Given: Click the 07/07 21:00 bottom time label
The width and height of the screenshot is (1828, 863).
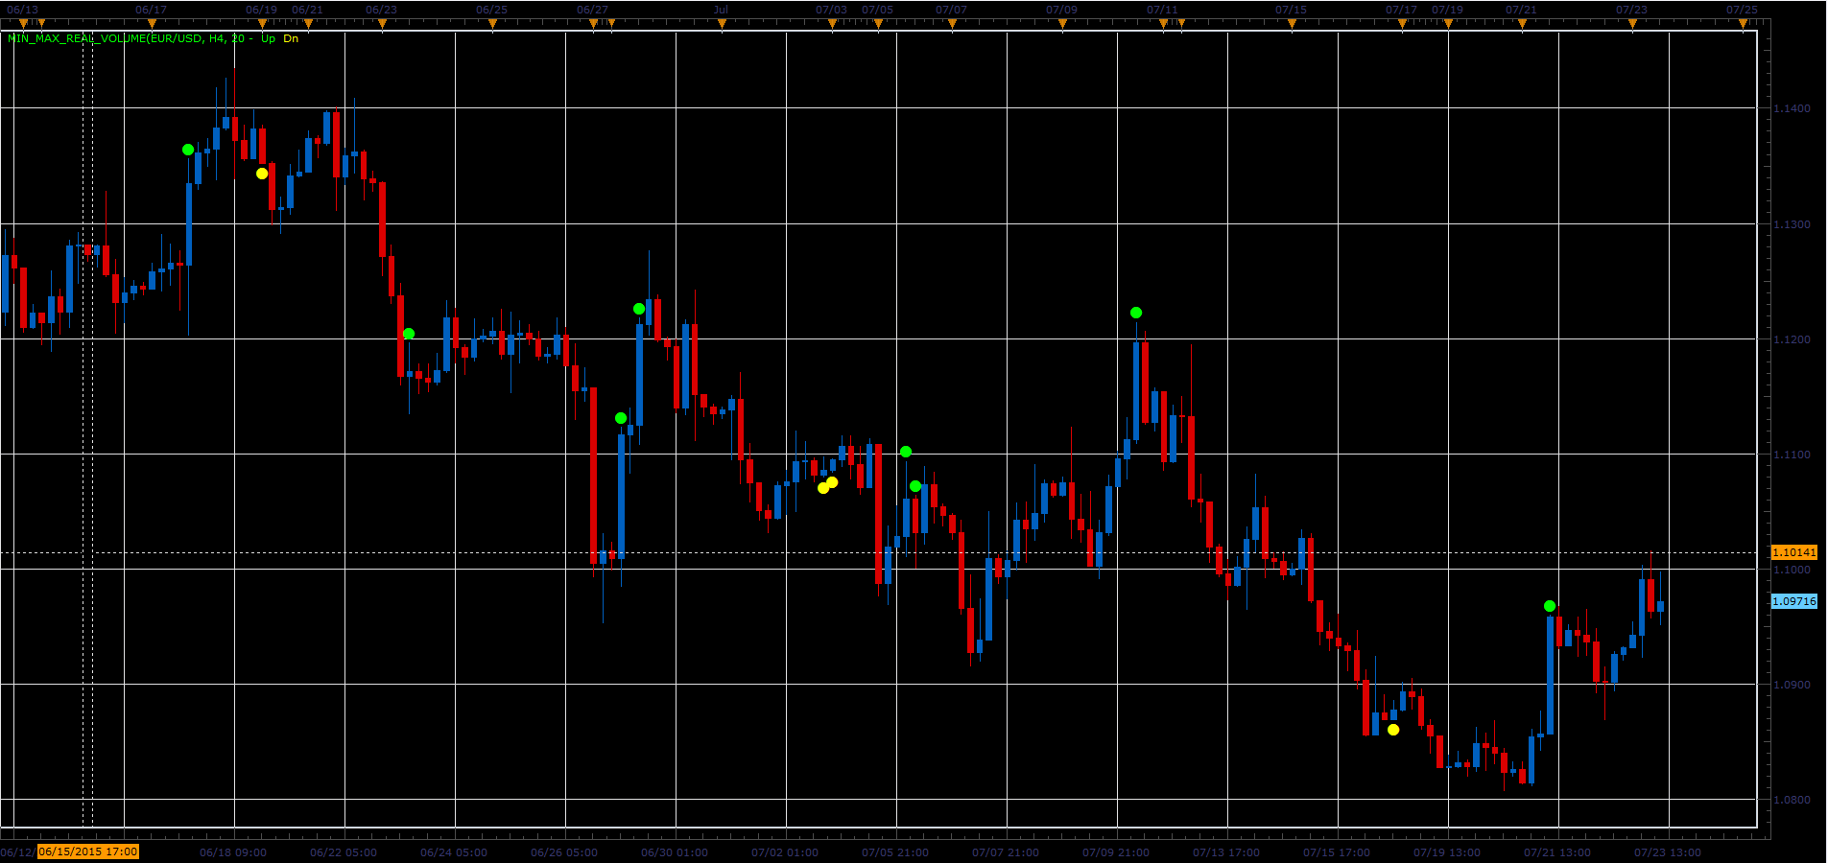Looking at the screenshot, I should click(x=1006, y=852).
